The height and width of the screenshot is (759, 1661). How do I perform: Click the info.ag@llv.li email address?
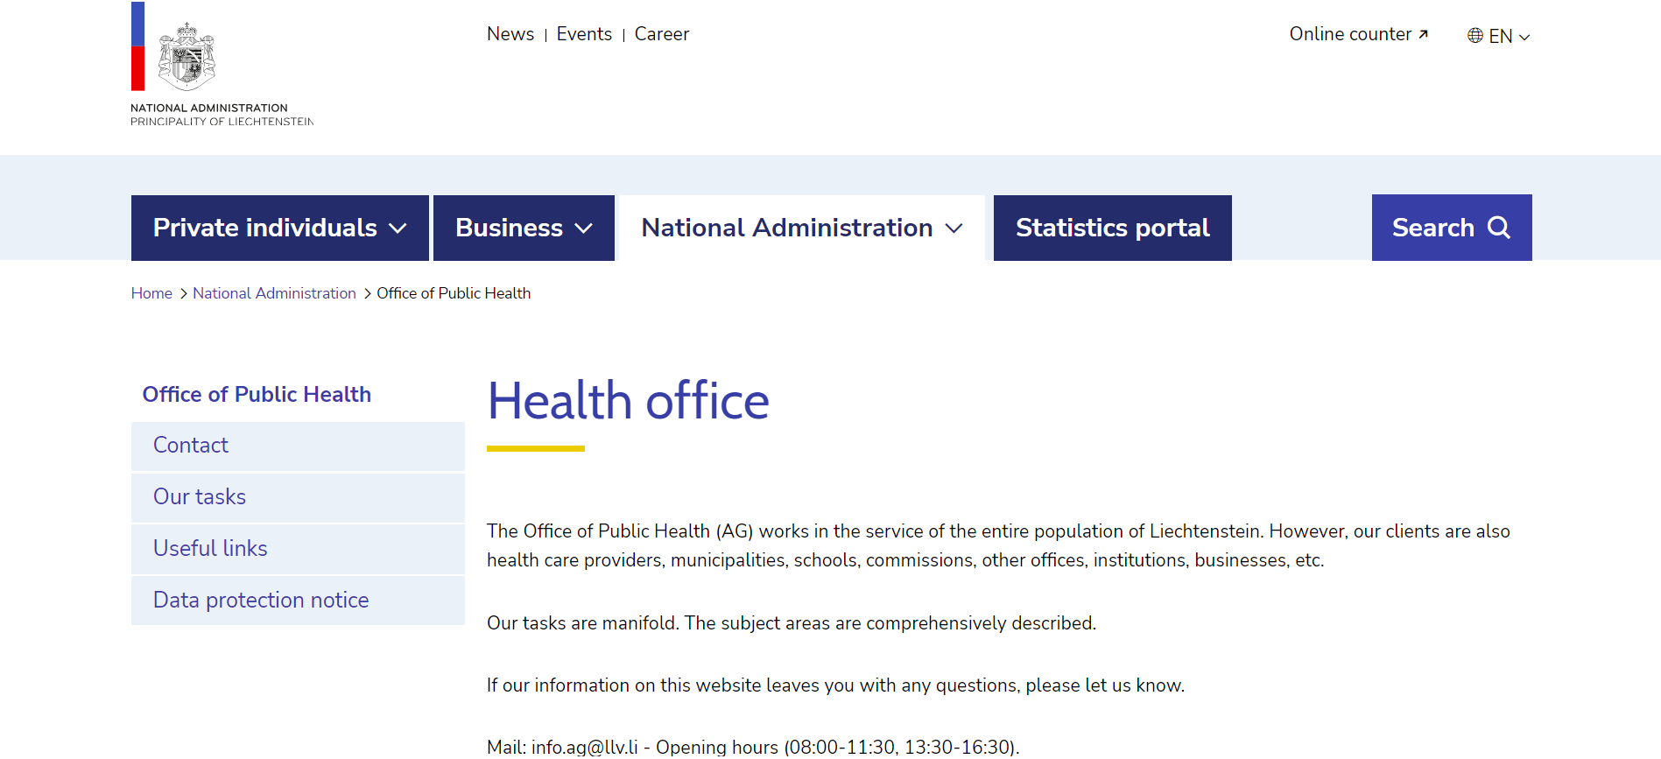584,747
